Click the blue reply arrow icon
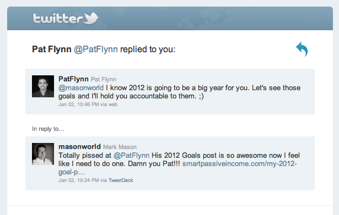This screenshot has height=215, width=339. [x=302, y=49]
